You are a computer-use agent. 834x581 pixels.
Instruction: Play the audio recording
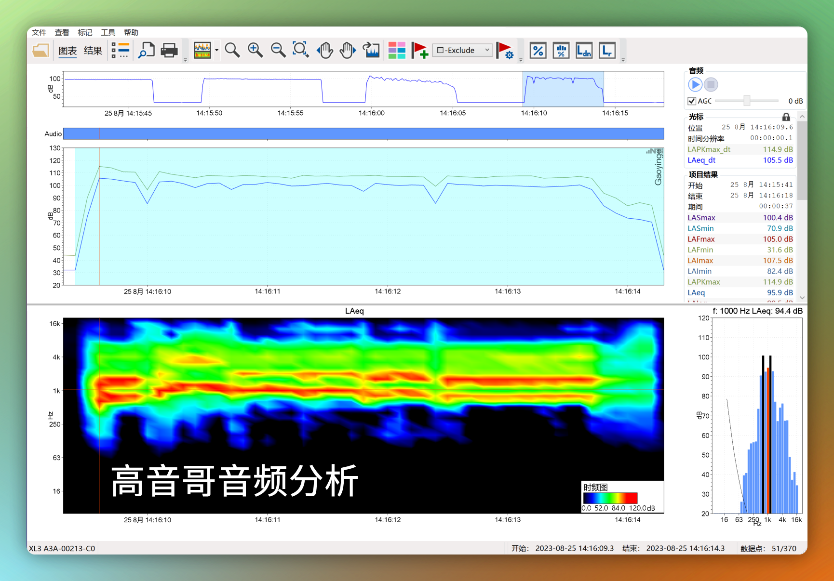click(695, 85)
